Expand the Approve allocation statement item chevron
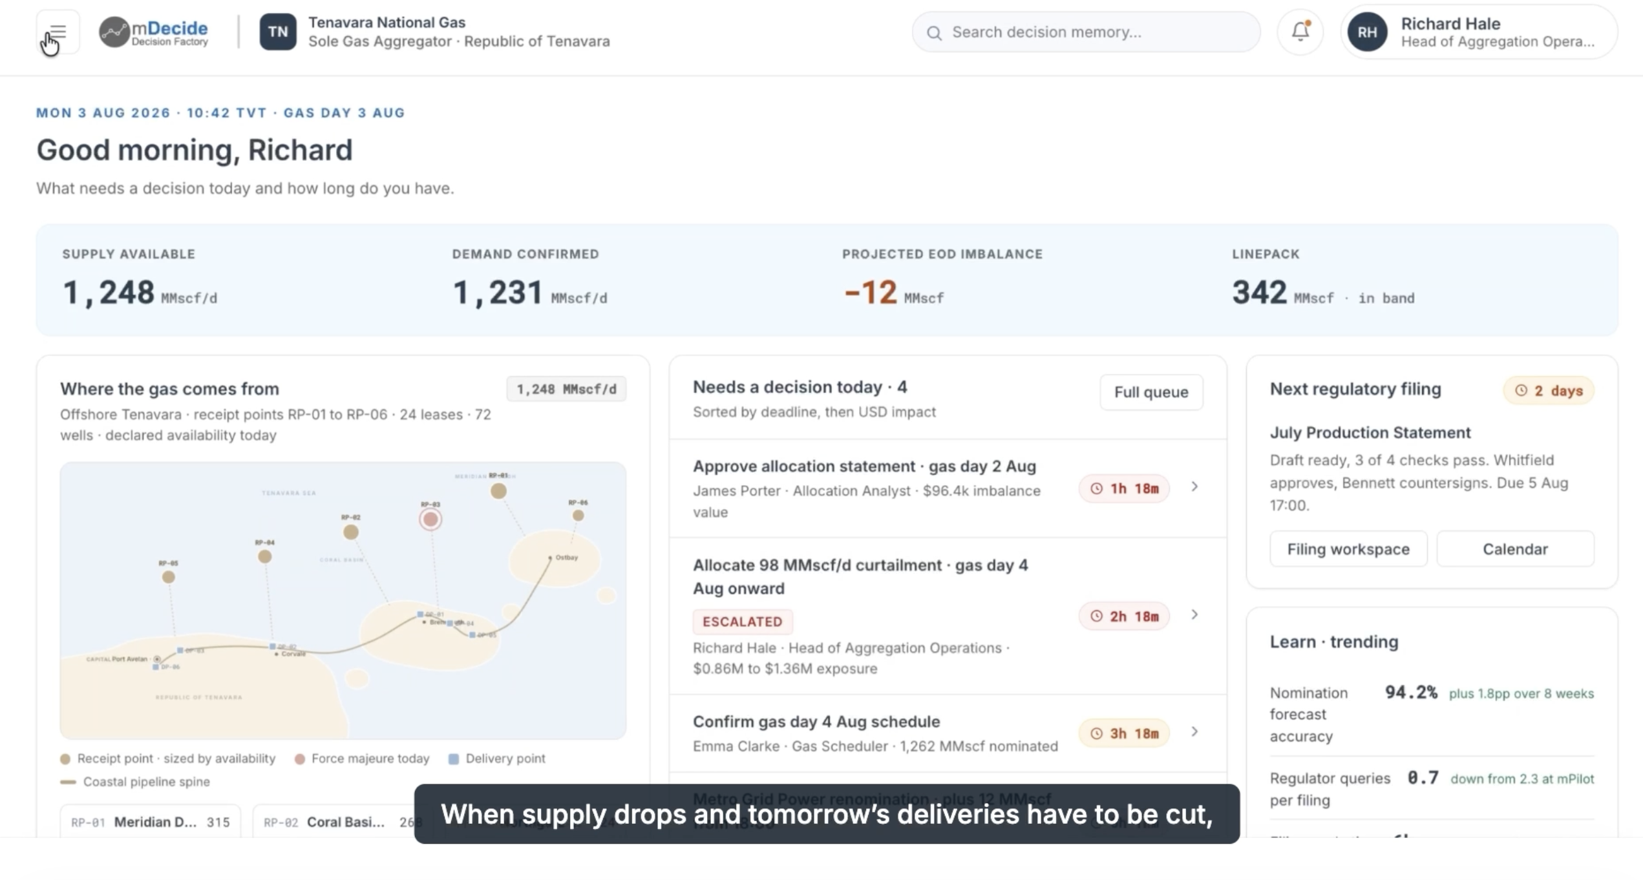The height and width of the screenshot is (880, 1643). pos(1194,487)
